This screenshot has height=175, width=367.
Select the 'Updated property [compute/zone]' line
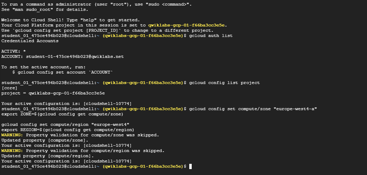45,140
